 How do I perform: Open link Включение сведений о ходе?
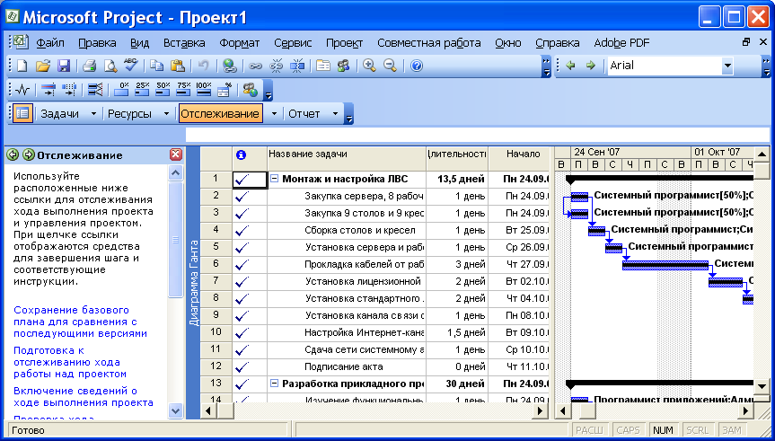pyautogui.click(x=83, y=397)
